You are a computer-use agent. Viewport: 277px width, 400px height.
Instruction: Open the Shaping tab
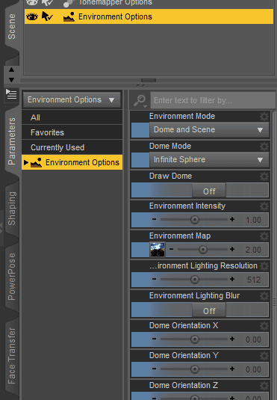pyautogui.click(x=12, y=208)
